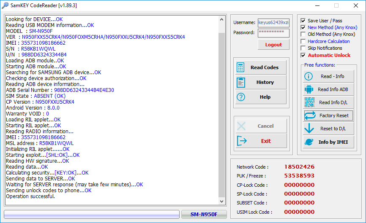The width and height of the screenshot is (366, 223).
Task: Click CP-Lock Code value
Action: [x=299, y=185]
